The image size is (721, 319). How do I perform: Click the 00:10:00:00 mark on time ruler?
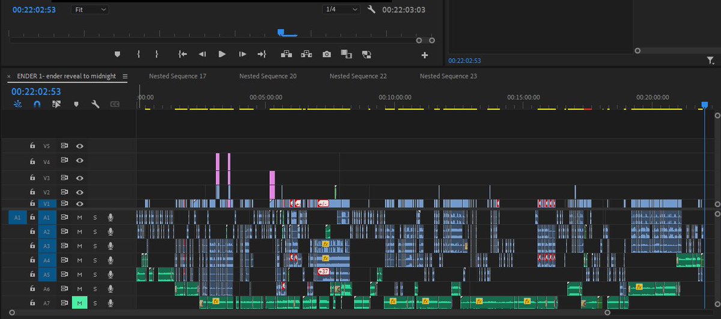395,97
